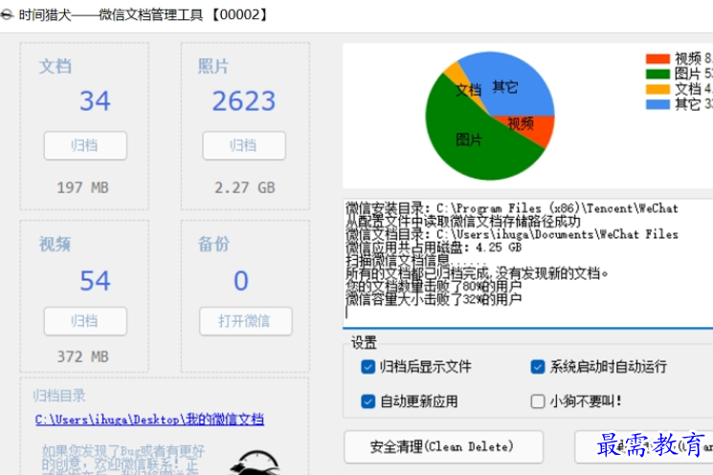
Task: Click the app icon in the title bar
Action: [x=7, y=15]
